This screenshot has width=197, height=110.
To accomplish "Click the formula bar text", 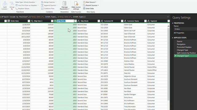I will [x=43, y=17].
